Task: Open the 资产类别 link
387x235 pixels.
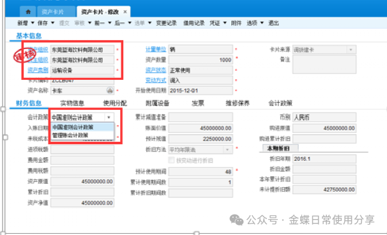Action: coord(38,70)
